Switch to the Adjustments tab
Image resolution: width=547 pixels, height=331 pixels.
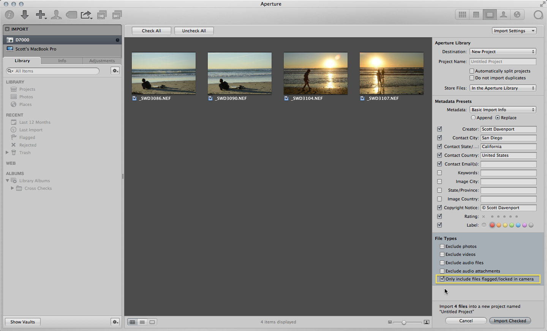(102, 61)
